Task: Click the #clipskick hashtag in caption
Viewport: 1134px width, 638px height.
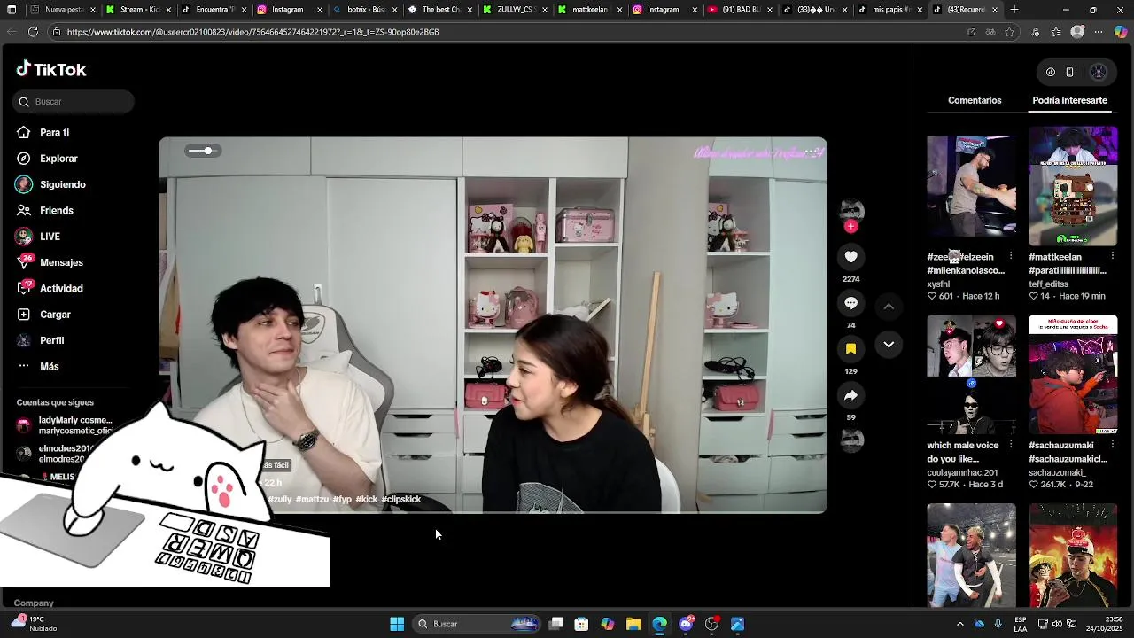Action: (400, 500)
